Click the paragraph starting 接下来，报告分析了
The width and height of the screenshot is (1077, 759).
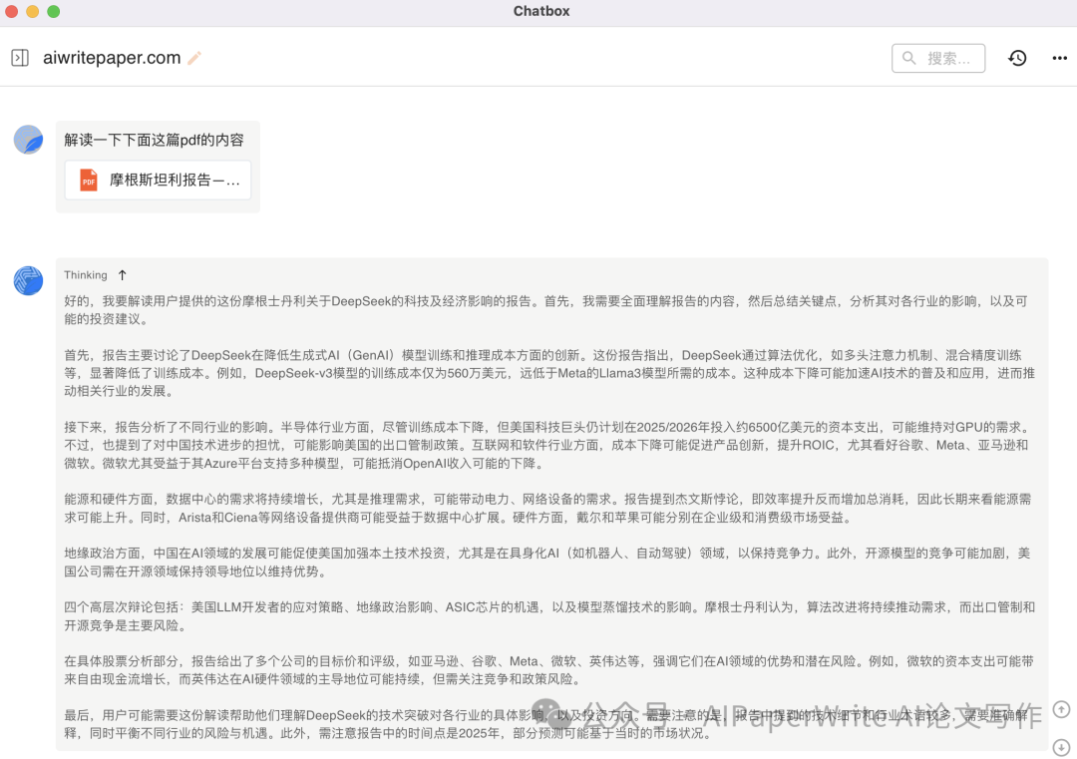point(546,445)
